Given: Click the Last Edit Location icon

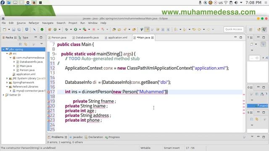Looking at the screenshot, I should pyautogui.click(x=194, y=29).
